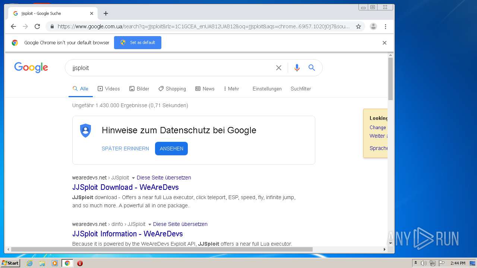The image size is (477, 268).
Task: Switch to News results tab
Action: tap(205, 89)
